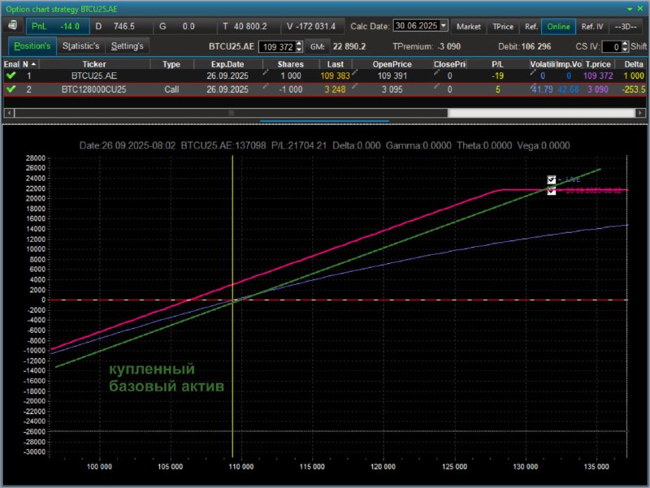Click the CS IV input field

tap(612, 47)
